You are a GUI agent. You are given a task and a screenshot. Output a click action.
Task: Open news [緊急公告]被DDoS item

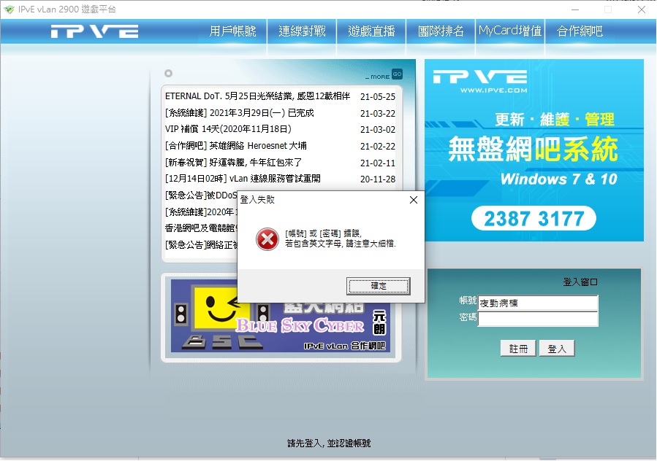coord(201,195)
